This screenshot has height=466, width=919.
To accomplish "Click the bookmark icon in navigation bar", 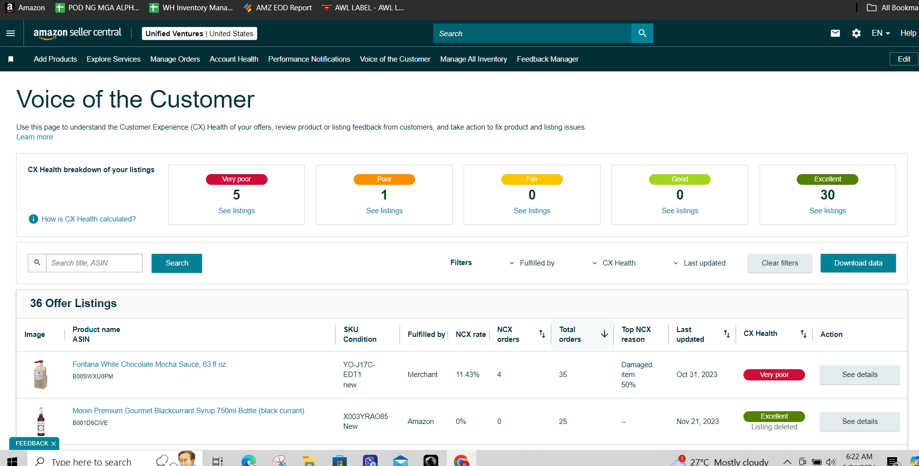I will coord(11,59).
